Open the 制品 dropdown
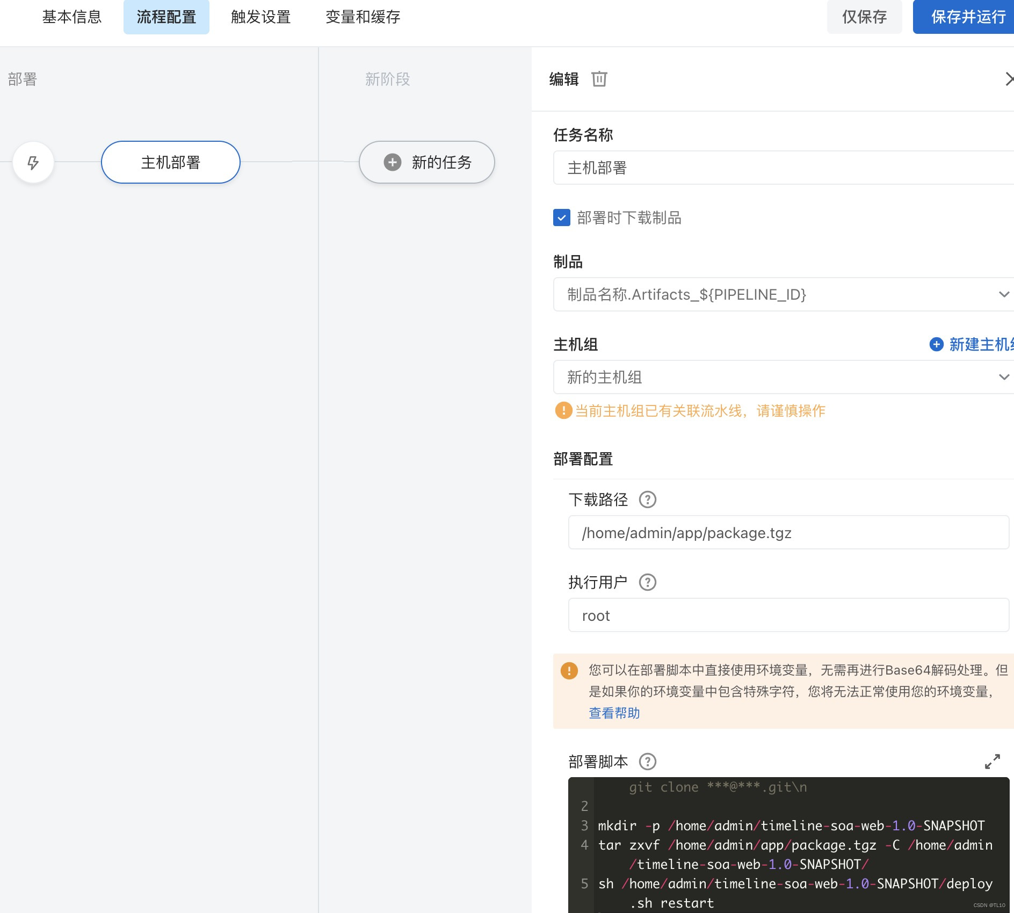 coord(784,294)
